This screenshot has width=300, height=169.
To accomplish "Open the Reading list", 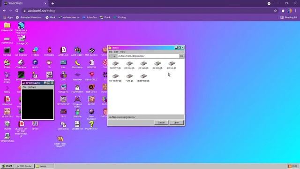I will (289, 17).
